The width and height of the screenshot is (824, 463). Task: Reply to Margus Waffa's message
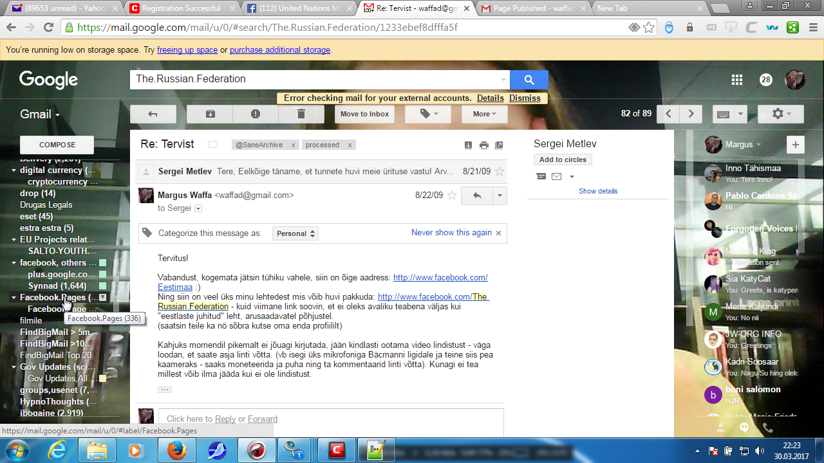[x=477, y=195]
